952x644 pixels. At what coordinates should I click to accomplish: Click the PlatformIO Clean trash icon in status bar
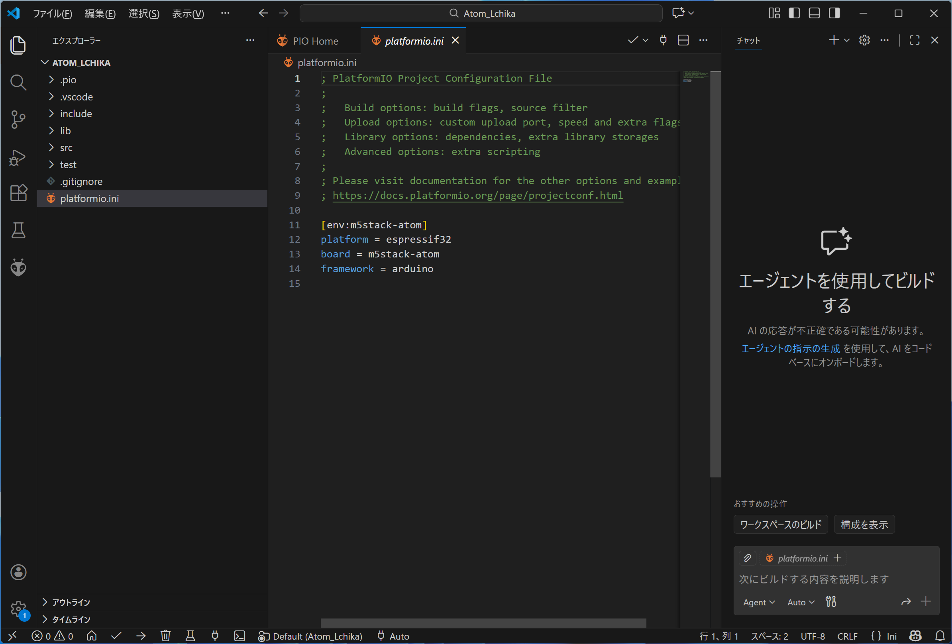pyautogui.click(x=165, y=636)
